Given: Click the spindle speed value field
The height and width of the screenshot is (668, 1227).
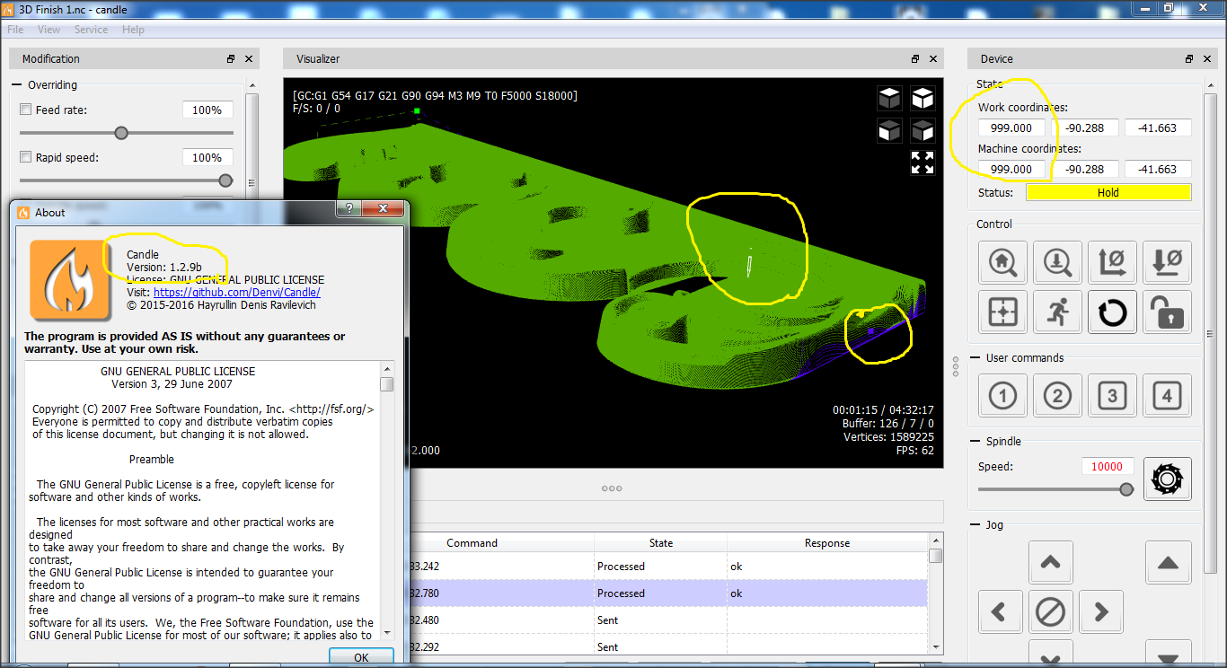Looking at the screenshot, I should [x=1107, y=467].
